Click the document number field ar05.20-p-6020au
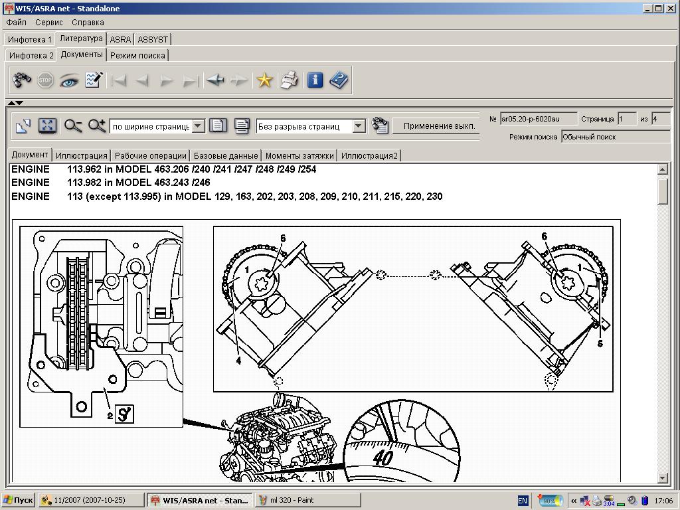The height and width of the screenshot is (510, 680). click(538, 119)
